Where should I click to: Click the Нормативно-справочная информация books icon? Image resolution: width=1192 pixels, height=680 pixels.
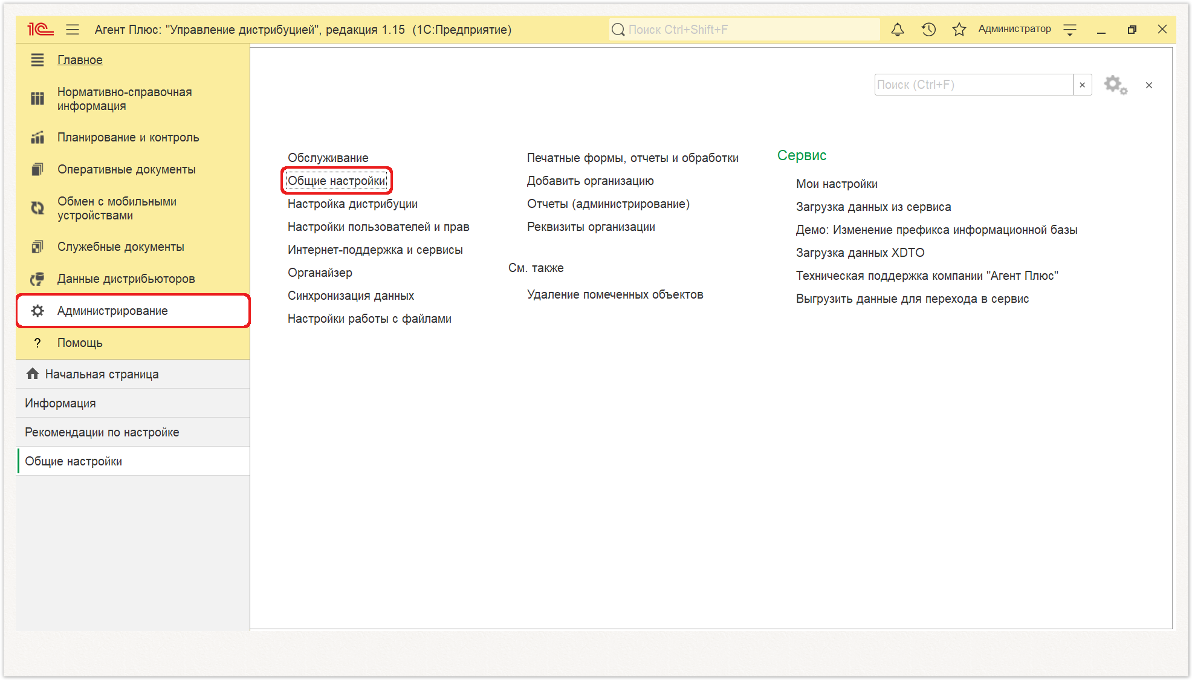(37, 99)
